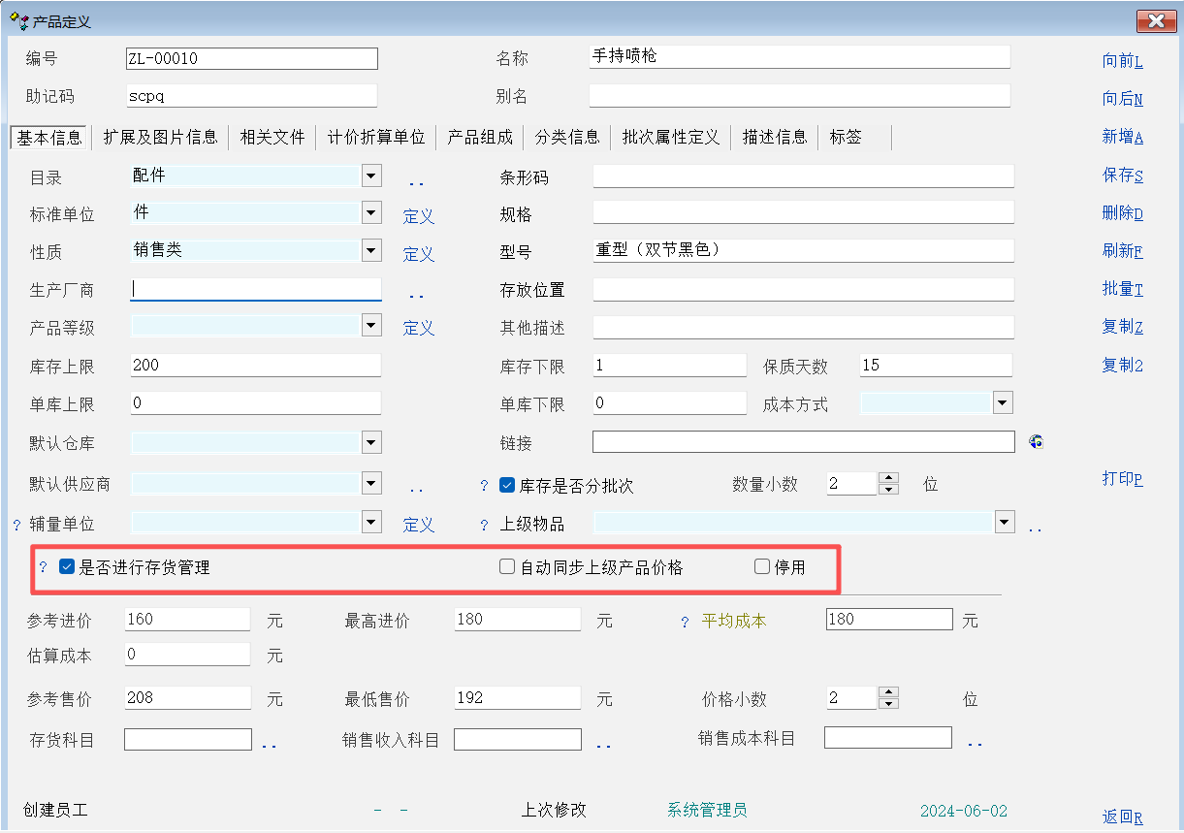Viewport: 1184px width, 833px height.
Task: Click 向后N navigation link
Action: [x=1122, y=99]
